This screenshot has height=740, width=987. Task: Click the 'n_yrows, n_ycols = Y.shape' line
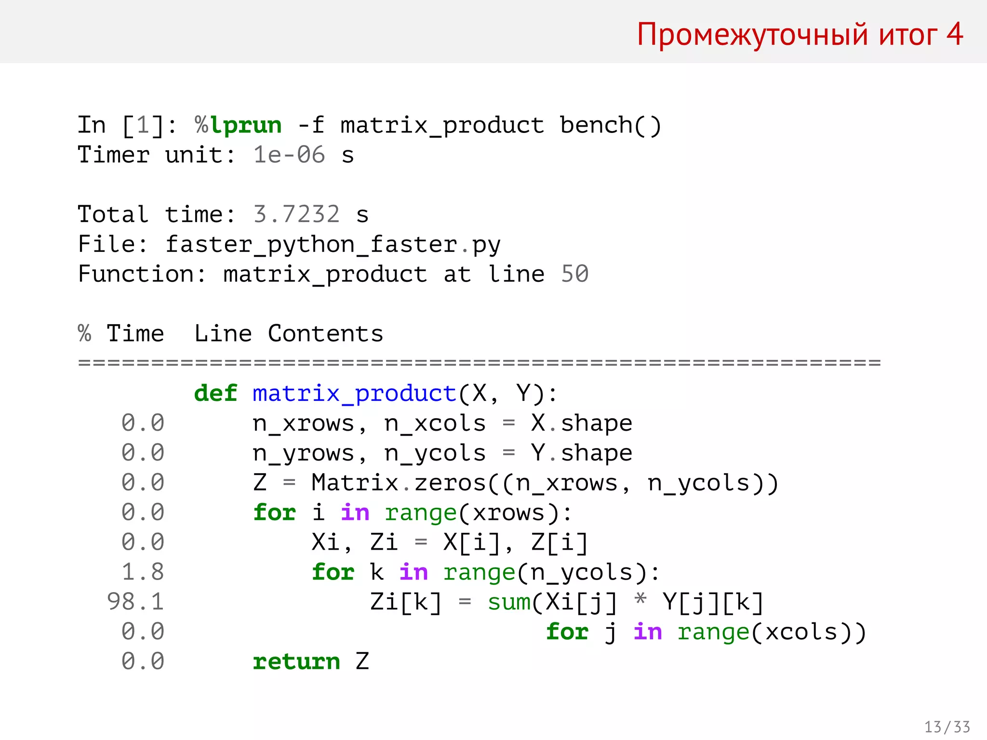click(x=442, y=453)
